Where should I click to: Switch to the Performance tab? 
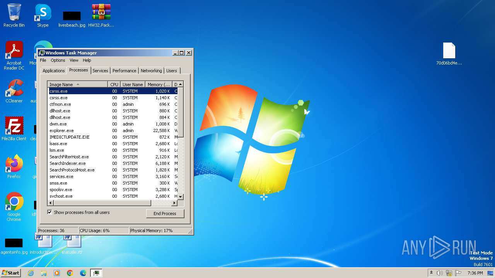125,71
